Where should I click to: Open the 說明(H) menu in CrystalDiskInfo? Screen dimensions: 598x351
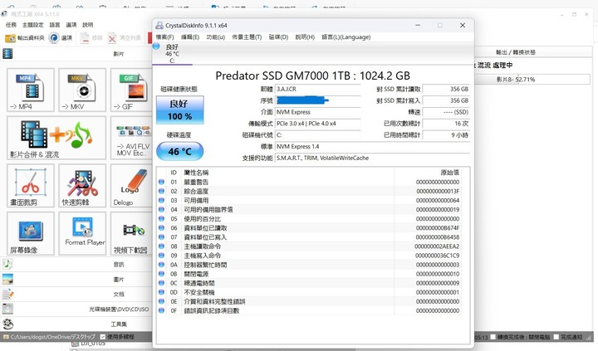pyautogui.click(x=305, y=37)
